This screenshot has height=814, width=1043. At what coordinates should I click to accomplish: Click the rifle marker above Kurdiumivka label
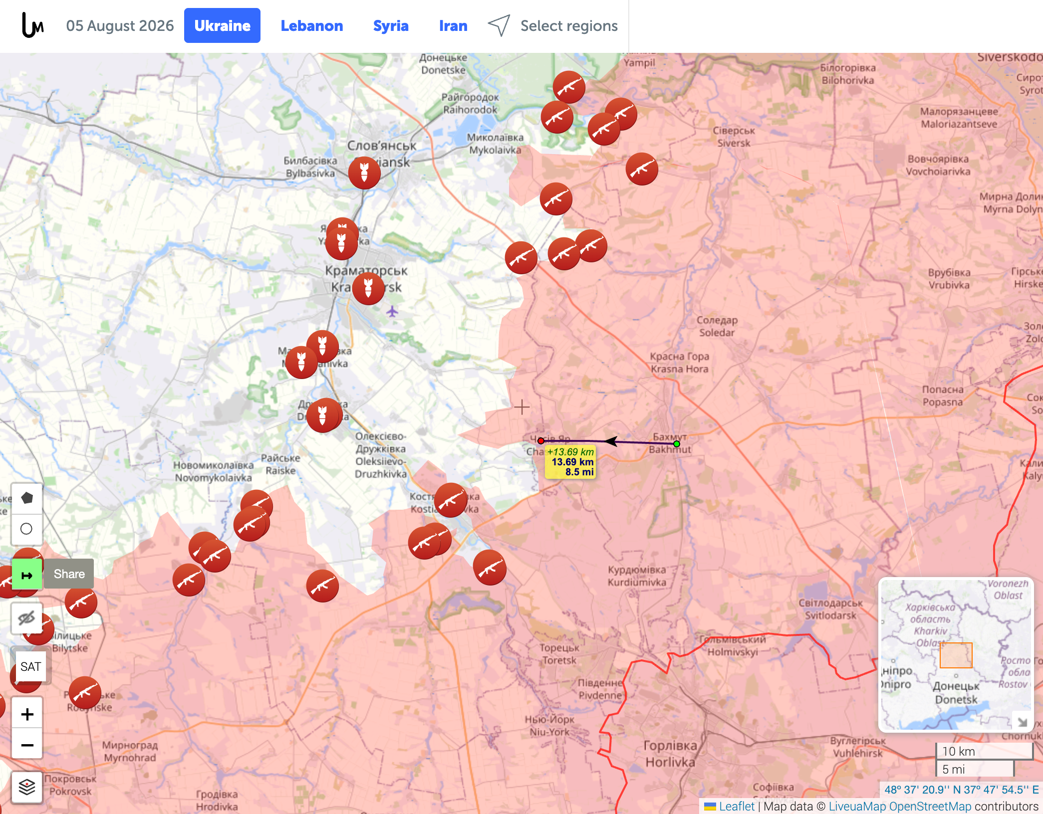[490, 568]
